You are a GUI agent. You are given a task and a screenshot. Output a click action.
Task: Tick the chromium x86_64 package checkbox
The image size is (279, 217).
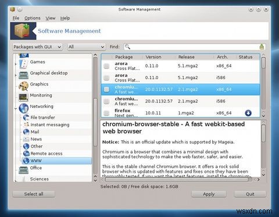106,90
